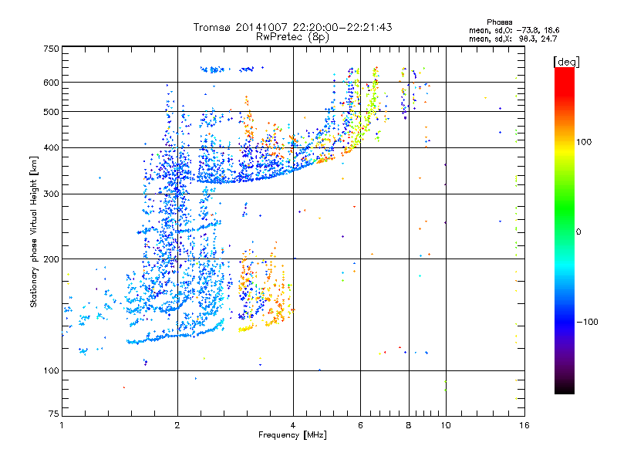
Task: Click the "Stationary phase Virtual Height [km]" label
Action: click(34, 232)
